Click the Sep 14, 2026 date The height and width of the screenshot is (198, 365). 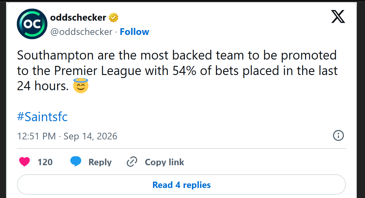pos(90,136)
